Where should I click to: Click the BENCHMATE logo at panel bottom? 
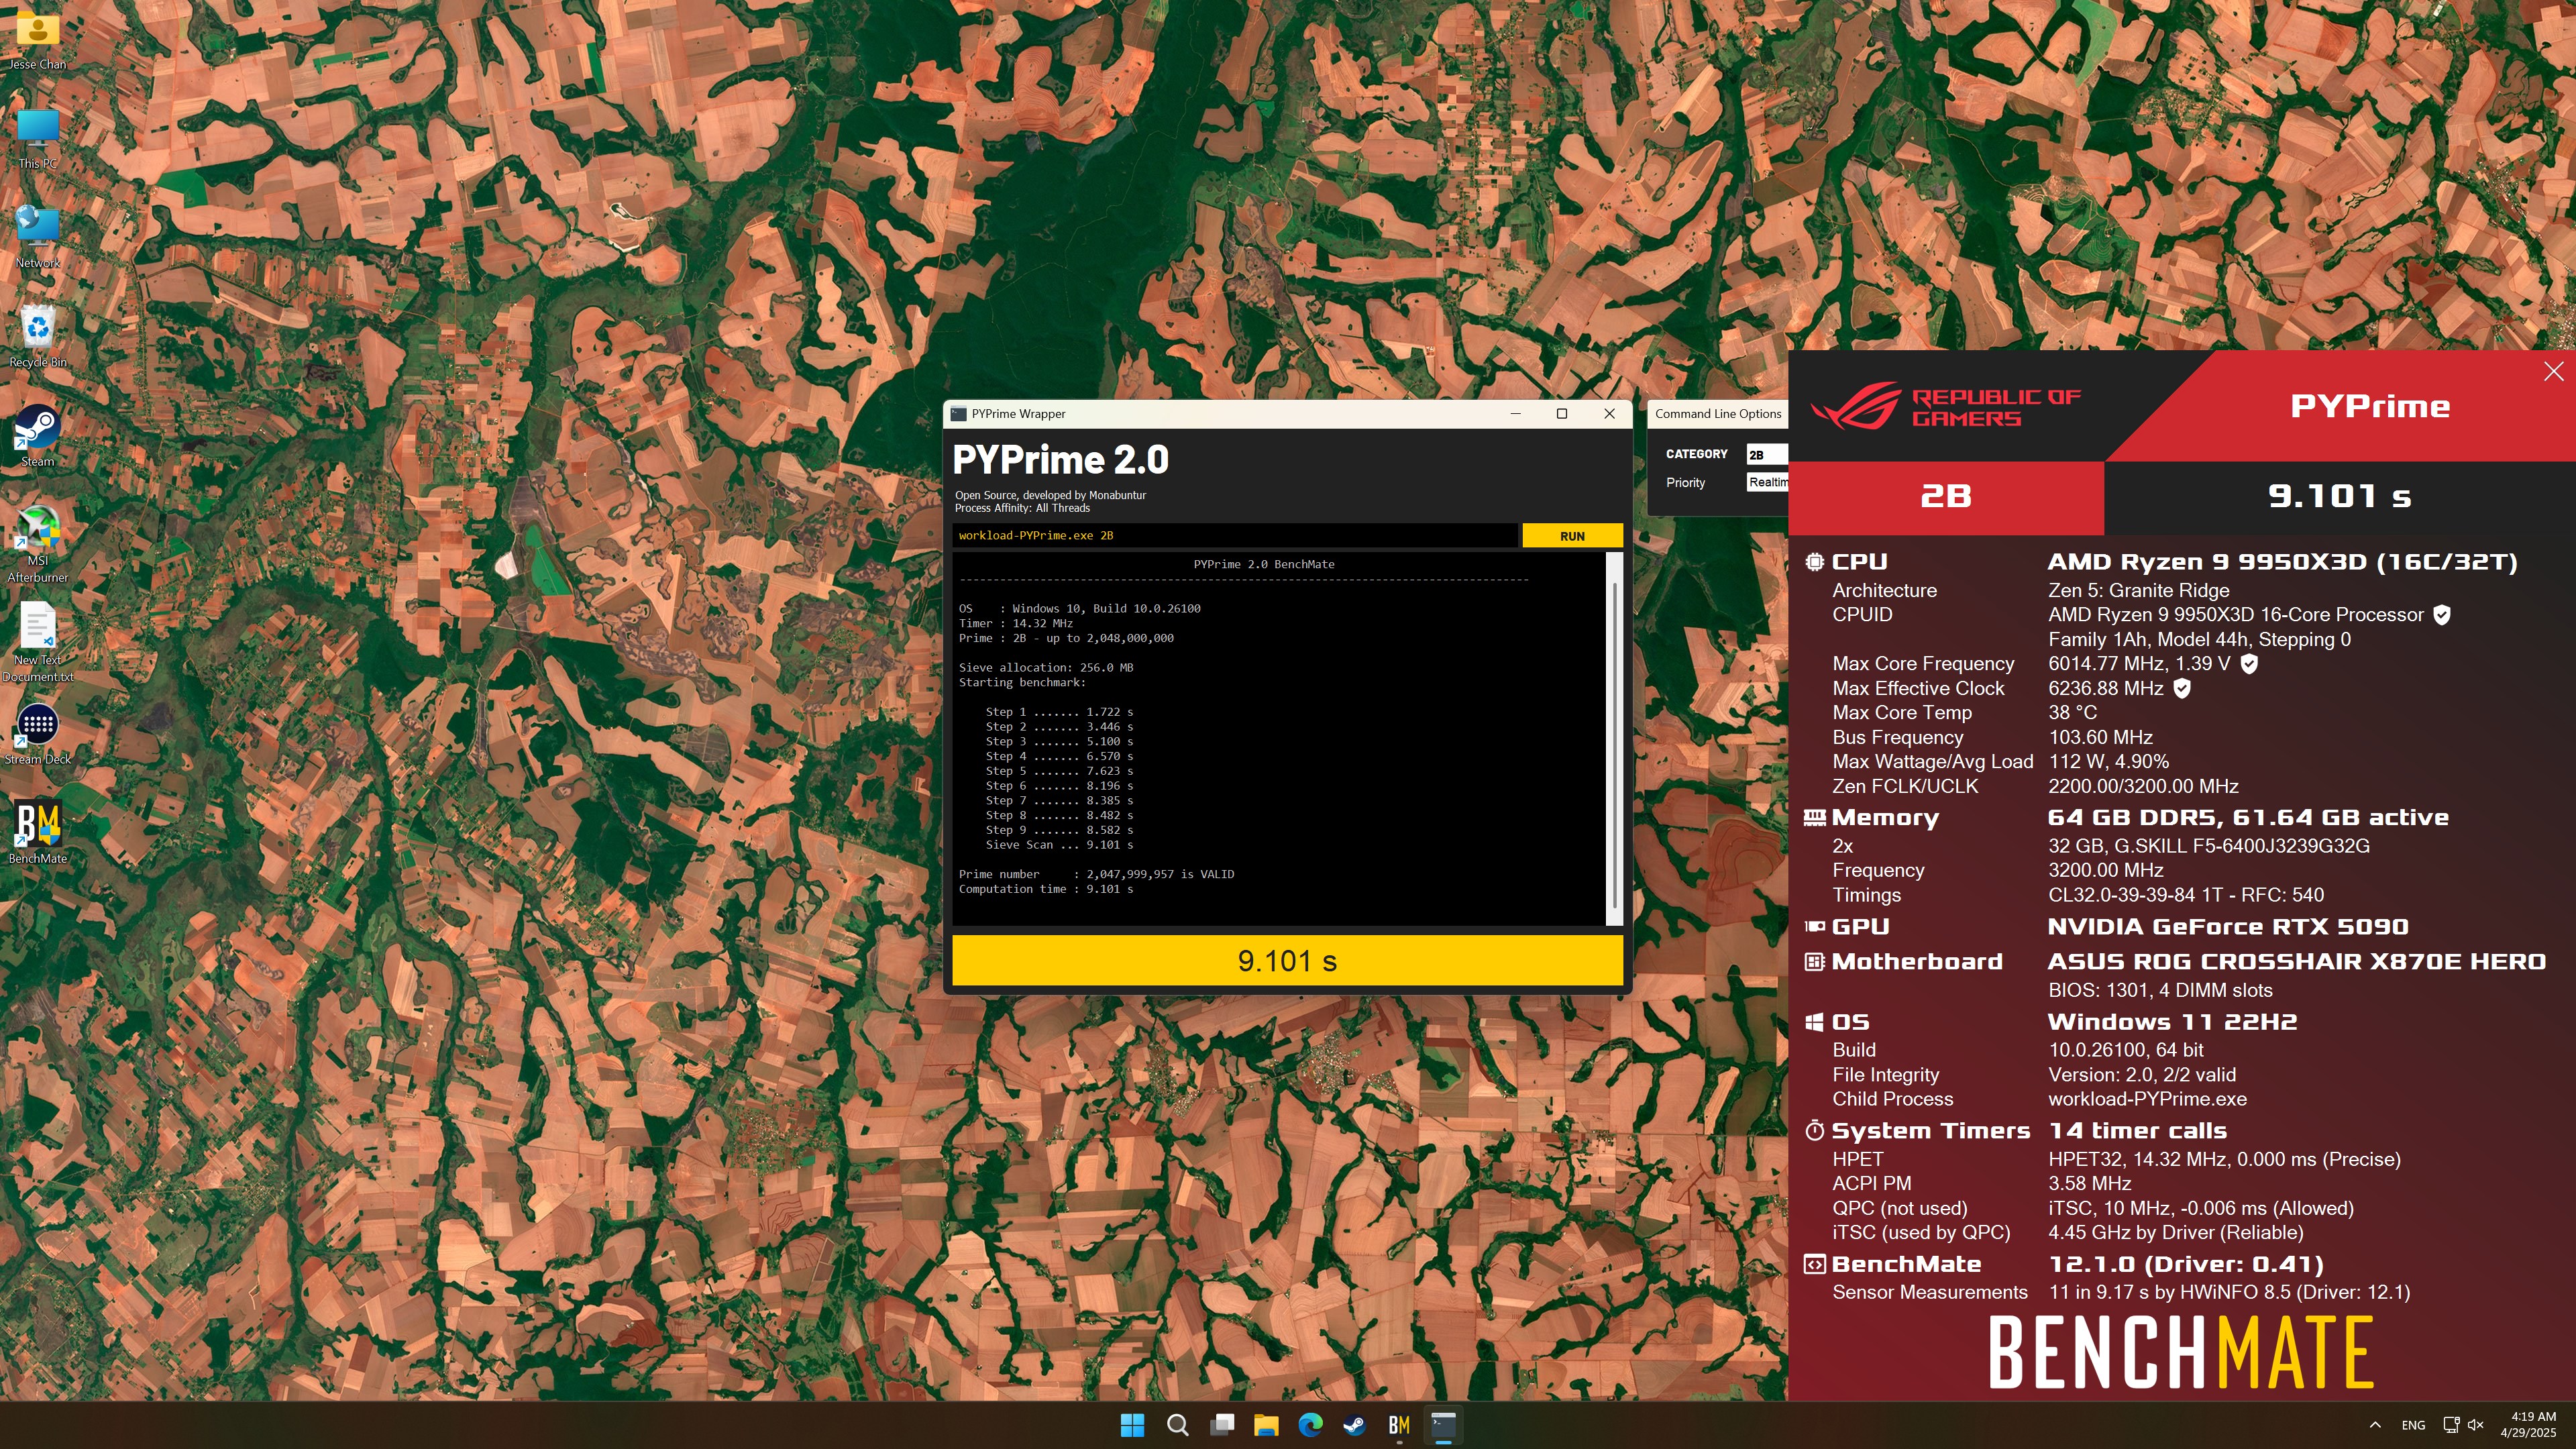coord(2181,1353)
